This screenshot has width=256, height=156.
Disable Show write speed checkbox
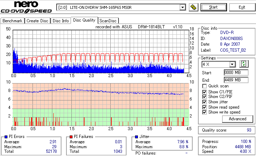tap(204, 112)
